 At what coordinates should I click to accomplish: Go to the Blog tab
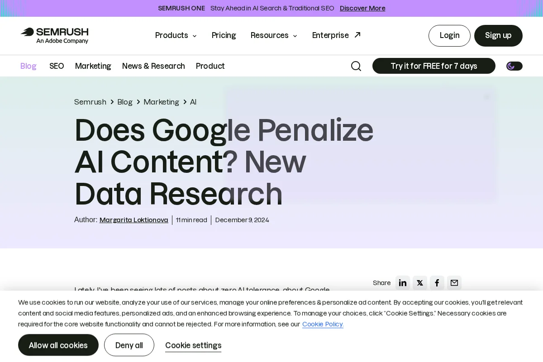pyautogui.click(x=29, y=66)
